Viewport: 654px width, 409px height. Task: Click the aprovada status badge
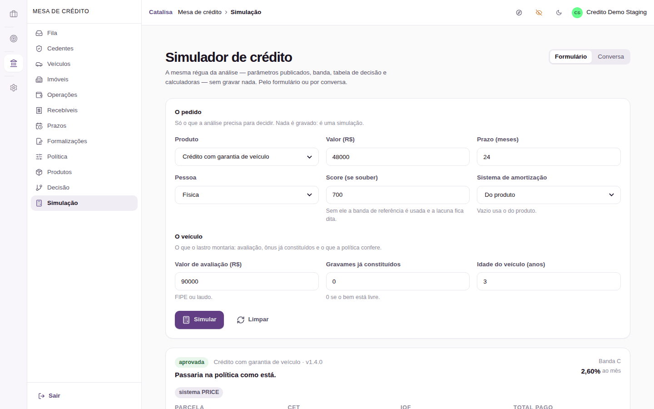pos(192,362)
